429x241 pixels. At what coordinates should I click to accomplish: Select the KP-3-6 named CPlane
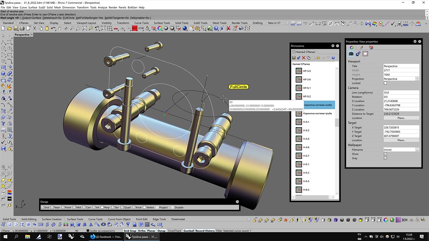click(x=307, y=79)
